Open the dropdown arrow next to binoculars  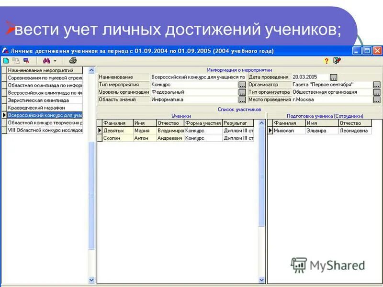(x=55, y=61)
